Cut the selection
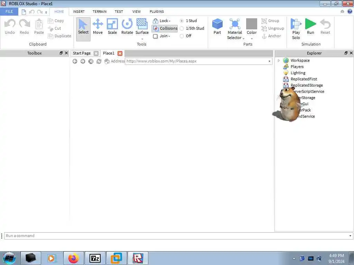Image resolution: width=354 pixels, height=265 pixels. (54, 28)
